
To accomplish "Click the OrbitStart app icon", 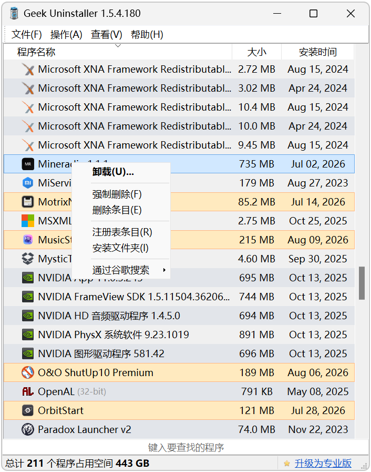I will [28, 410].
